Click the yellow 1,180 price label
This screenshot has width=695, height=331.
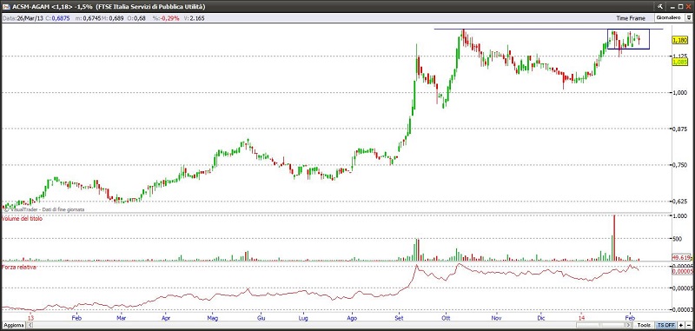pyautogui.click(x=680, y=40)
